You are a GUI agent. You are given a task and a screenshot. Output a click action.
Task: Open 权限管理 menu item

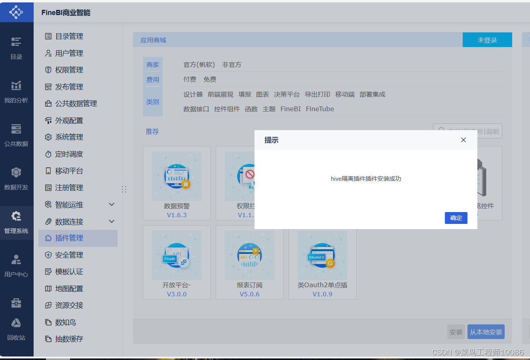pos(78,70)
